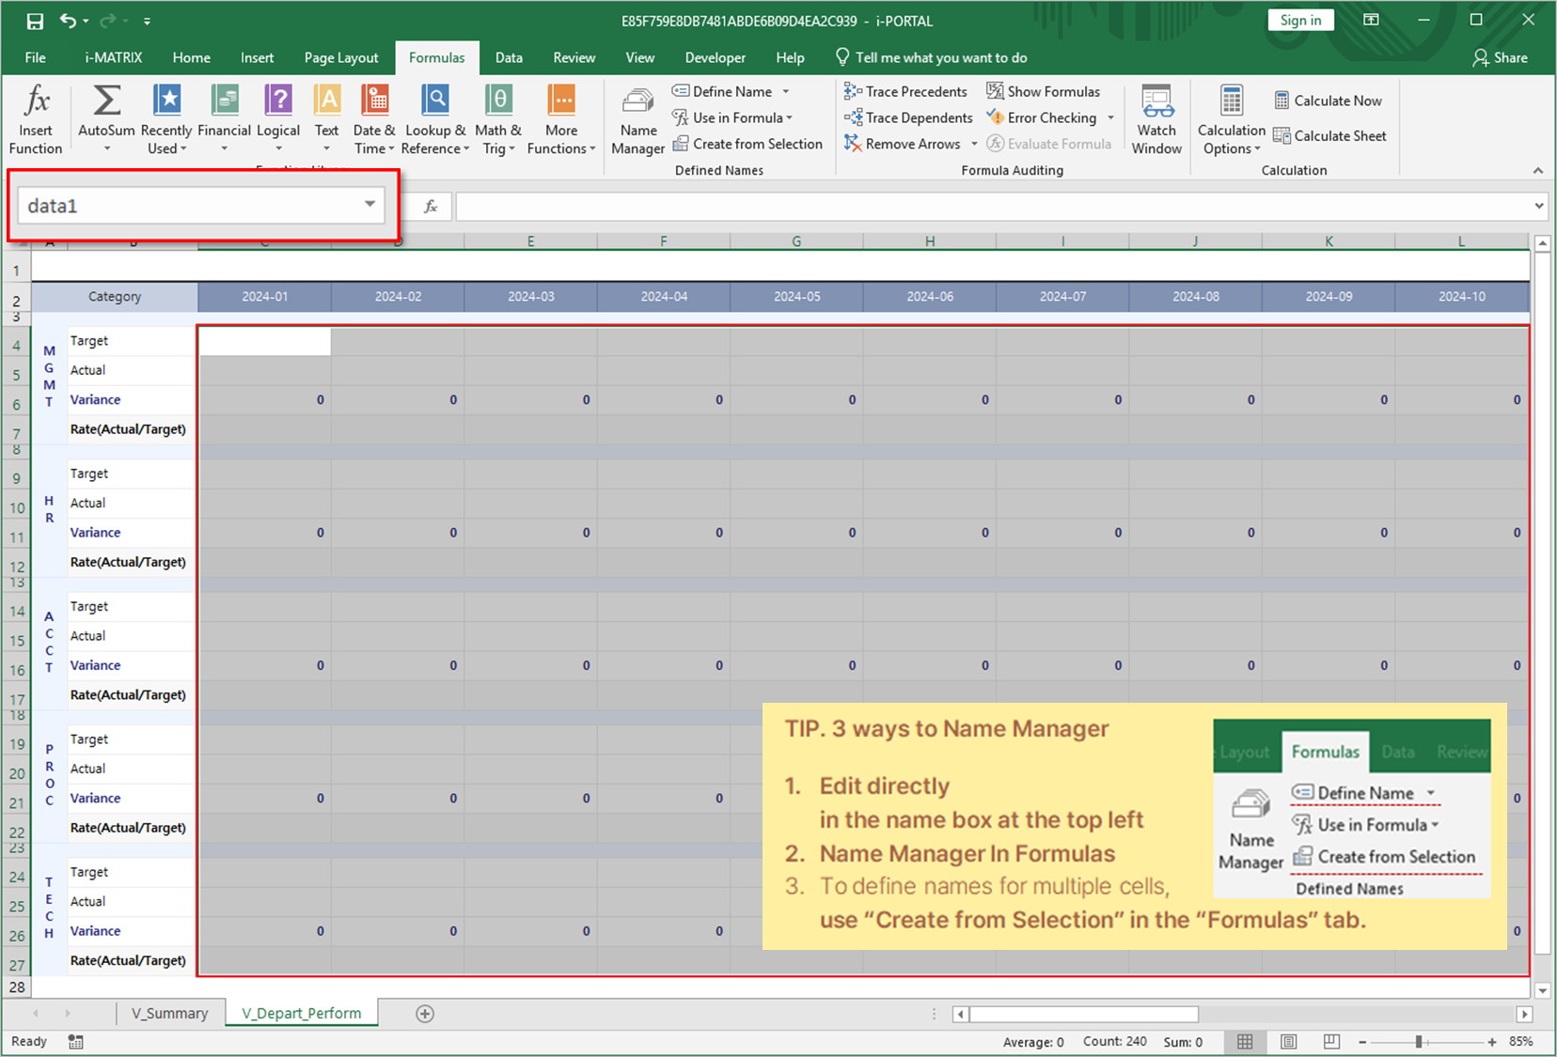Select the AutoSum icon
The height and width of the screenshot is (1057, 1557).
105,116
